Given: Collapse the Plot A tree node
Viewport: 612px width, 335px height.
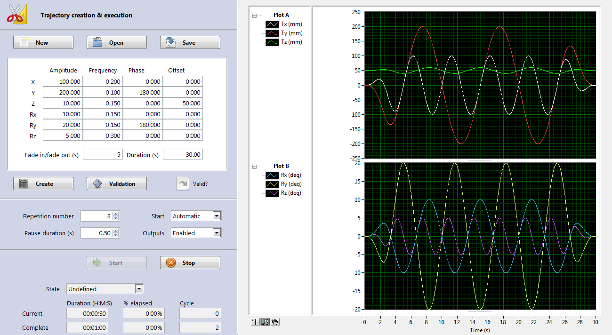Looking at the screenshot, I should pos(255,16).
